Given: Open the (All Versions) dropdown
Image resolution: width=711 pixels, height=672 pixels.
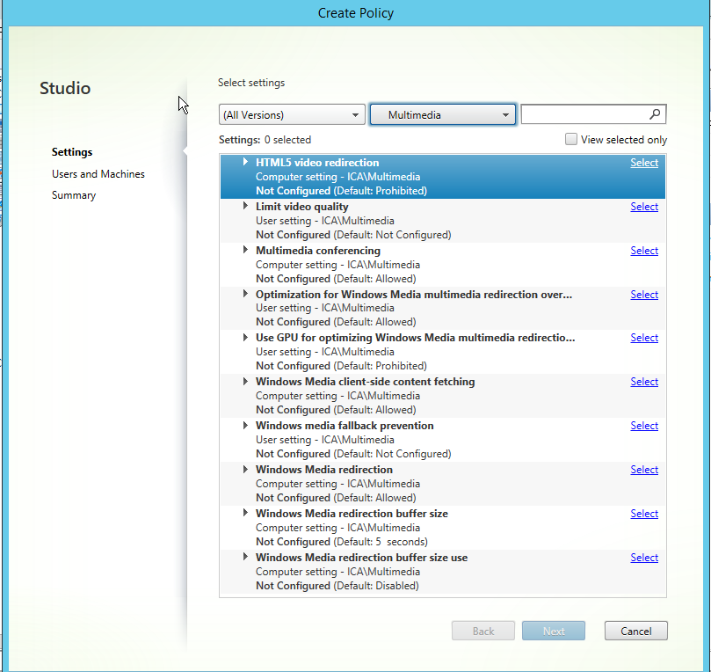Looking at the screenshot, I should click(292, 115).
